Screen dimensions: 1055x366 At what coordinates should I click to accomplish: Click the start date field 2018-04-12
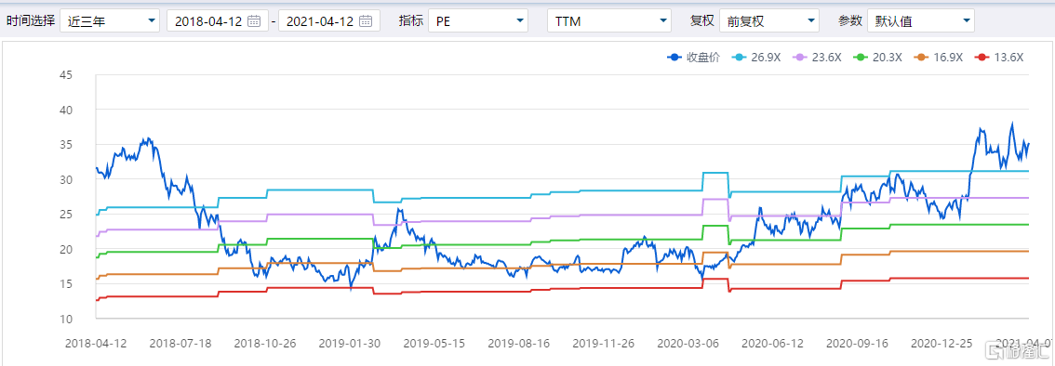pos(218,20)
